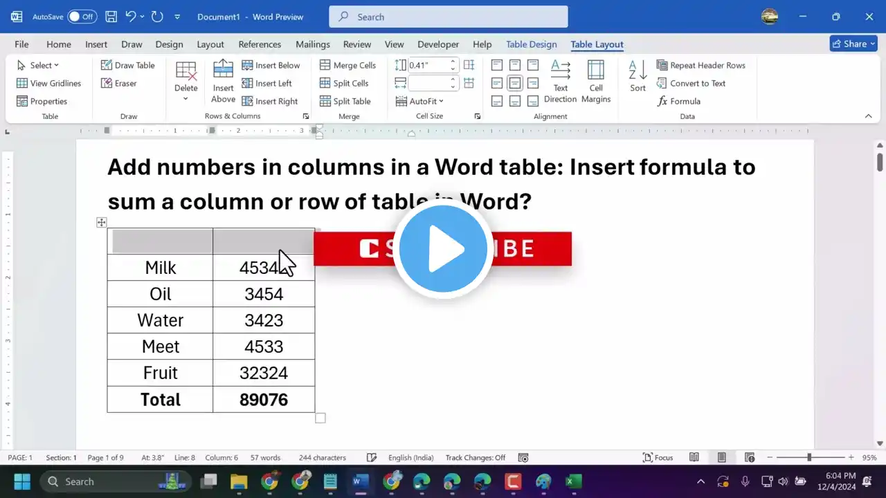Viewport: 886px width, 498px height.
Task: Collapse the ribbon with the chevron
Action: pyautogui.click(x=869, y=116)
